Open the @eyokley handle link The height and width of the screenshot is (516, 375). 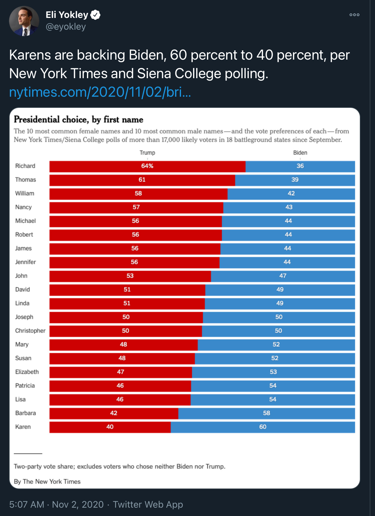[x=66, y=27]
